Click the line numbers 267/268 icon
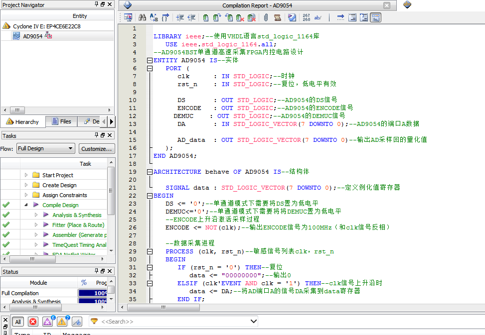This screenshot has width=485, height=335. [306, 18]
